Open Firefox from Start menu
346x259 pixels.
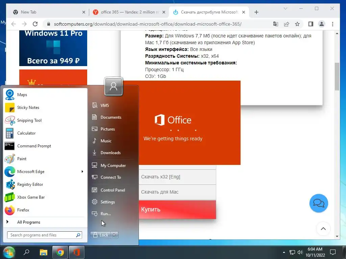pyautogui.click(x=45, y=210)
